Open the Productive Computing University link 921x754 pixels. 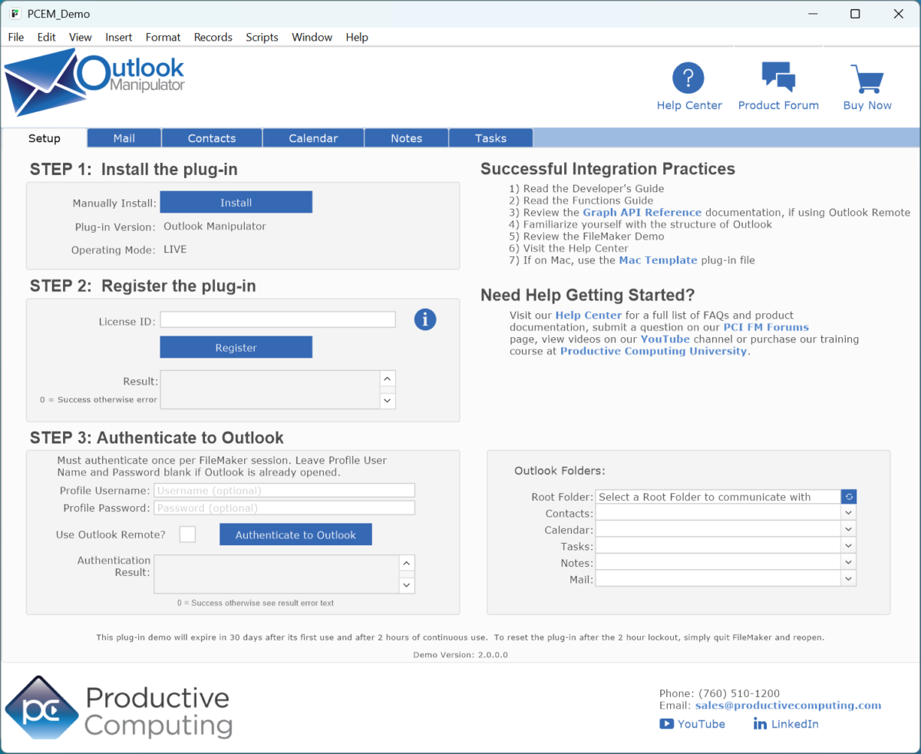tap(654, 351)
